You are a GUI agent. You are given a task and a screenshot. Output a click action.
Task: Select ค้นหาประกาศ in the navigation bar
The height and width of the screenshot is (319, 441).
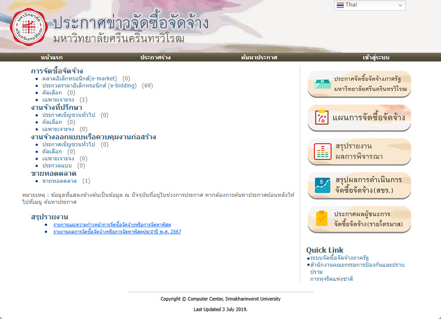[x=259, y=58]
